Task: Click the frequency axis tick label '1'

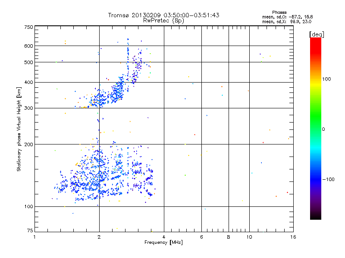Action: coord(34,237)
